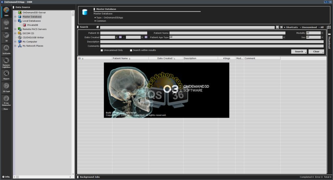Viewport: 333px width, 180px height.
Task: Launch the In2Guide module
Action: (7, 50)
